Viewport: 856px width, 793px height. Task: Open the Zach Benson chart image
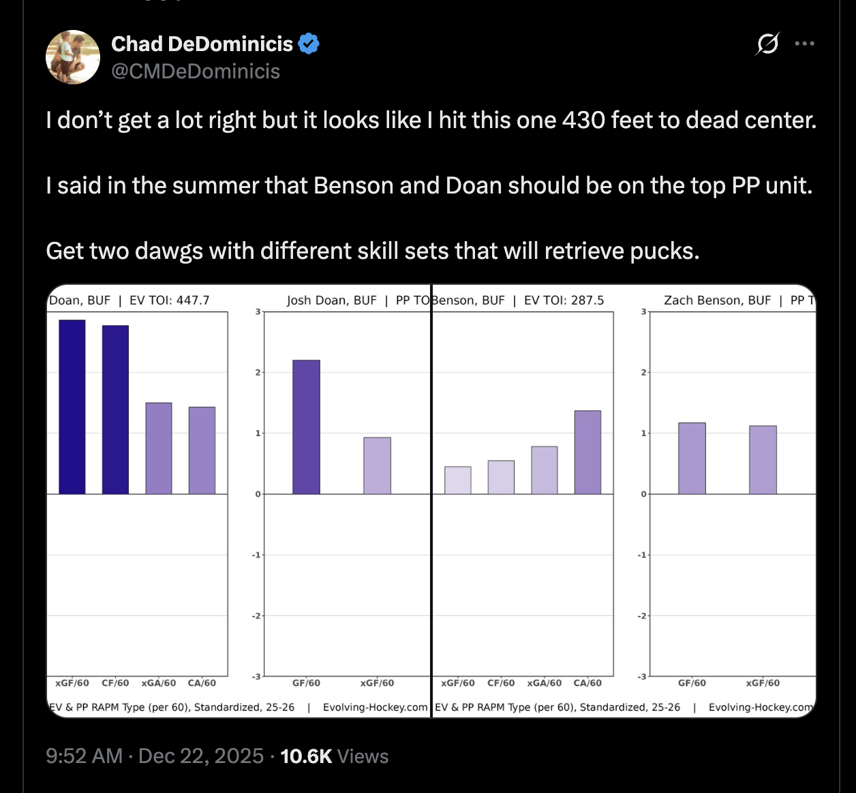pos(624,501)
